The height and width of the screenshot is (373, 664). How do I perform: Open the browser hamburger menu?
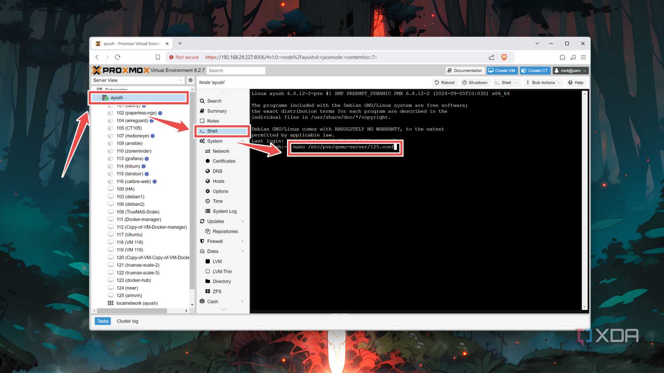pos(583,57)
